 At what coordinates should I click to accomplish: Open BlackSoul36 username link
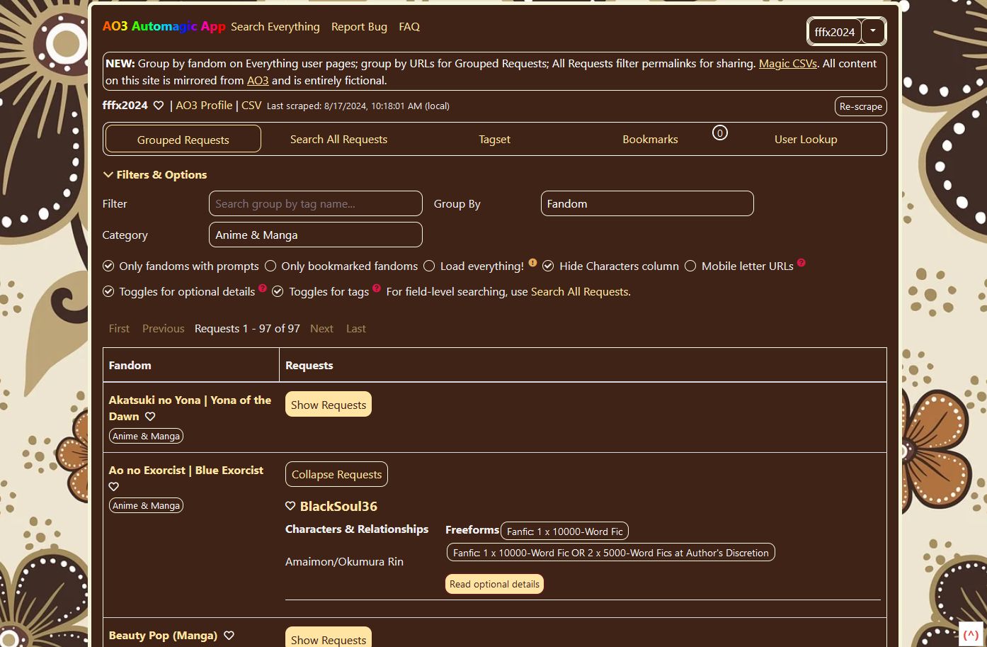[338, 507]
